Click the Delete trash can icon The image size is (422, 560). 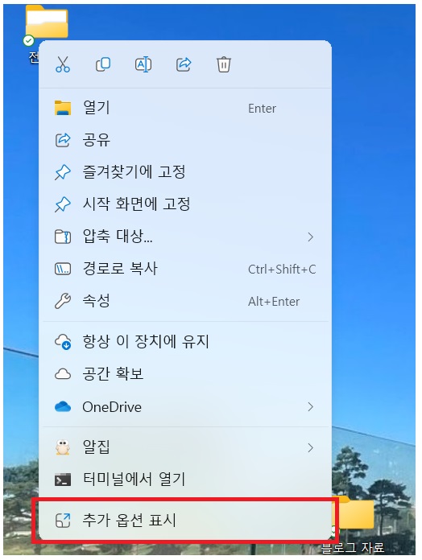[x=224, y=64]
